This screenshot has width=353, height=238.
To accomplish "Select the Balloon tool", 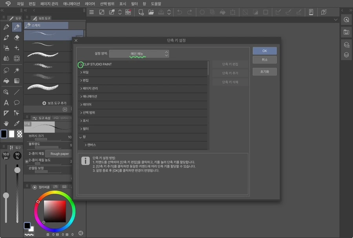I will [16, 103].
